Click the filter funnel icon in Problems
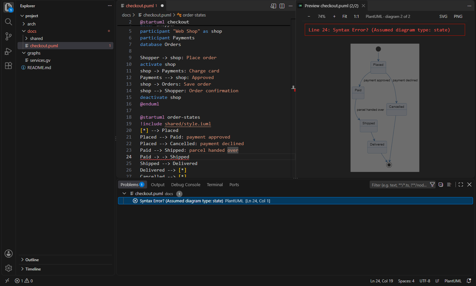Screen dimensions: 476x286 [432, 184]
